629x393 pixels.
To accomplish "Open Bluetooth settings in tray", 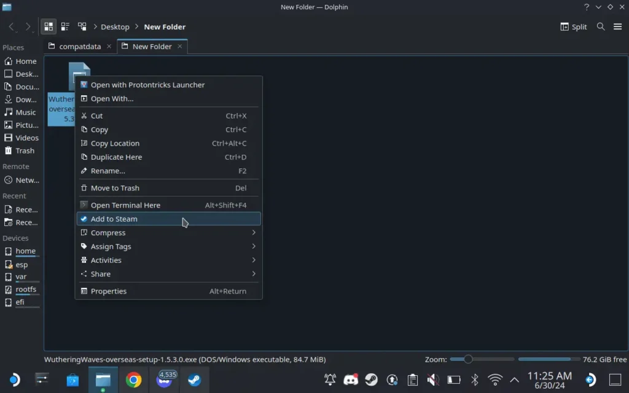I will [475, 379].
